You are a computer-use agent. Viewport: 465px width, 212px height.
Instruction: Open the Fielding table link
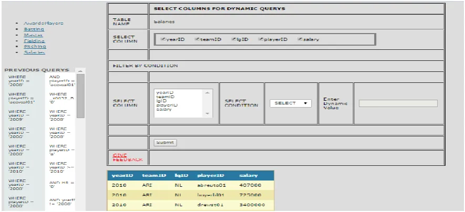[34, 41]
